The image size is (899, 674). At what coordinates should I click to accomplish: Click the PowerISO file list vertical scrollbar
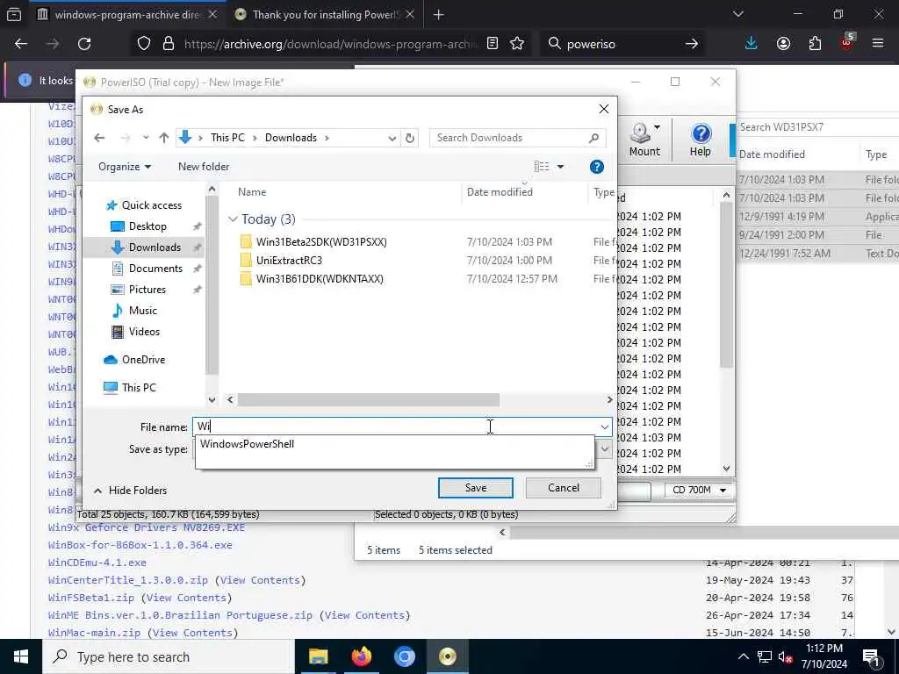click(726, 285)
